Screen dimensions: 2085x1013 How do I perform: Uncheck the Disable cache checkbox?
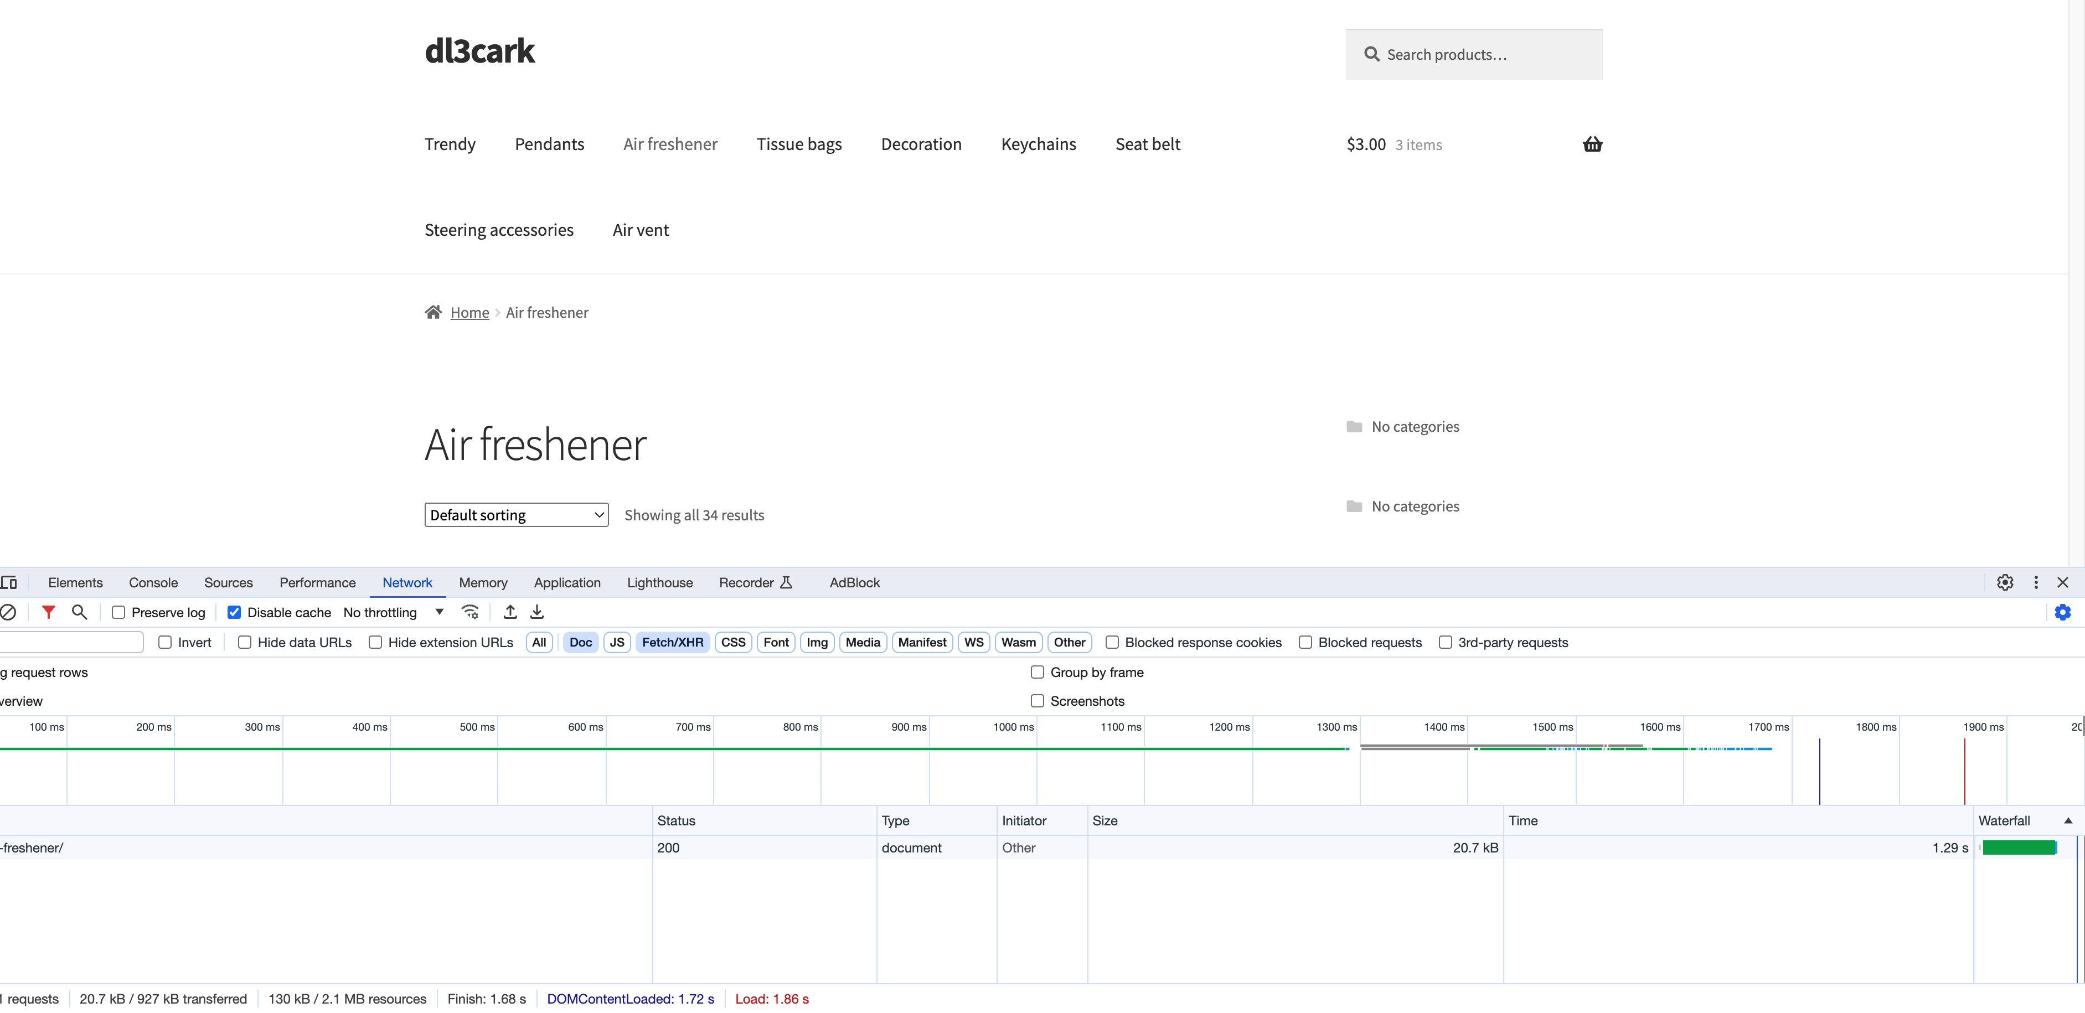tap(234, 612)
